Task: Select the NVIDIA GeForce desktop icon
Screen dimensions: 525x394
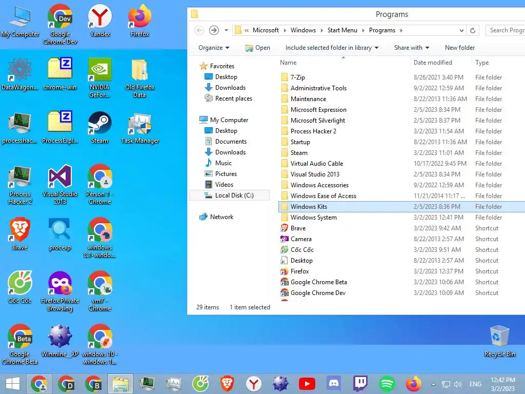Action: (x=99, y=78)
